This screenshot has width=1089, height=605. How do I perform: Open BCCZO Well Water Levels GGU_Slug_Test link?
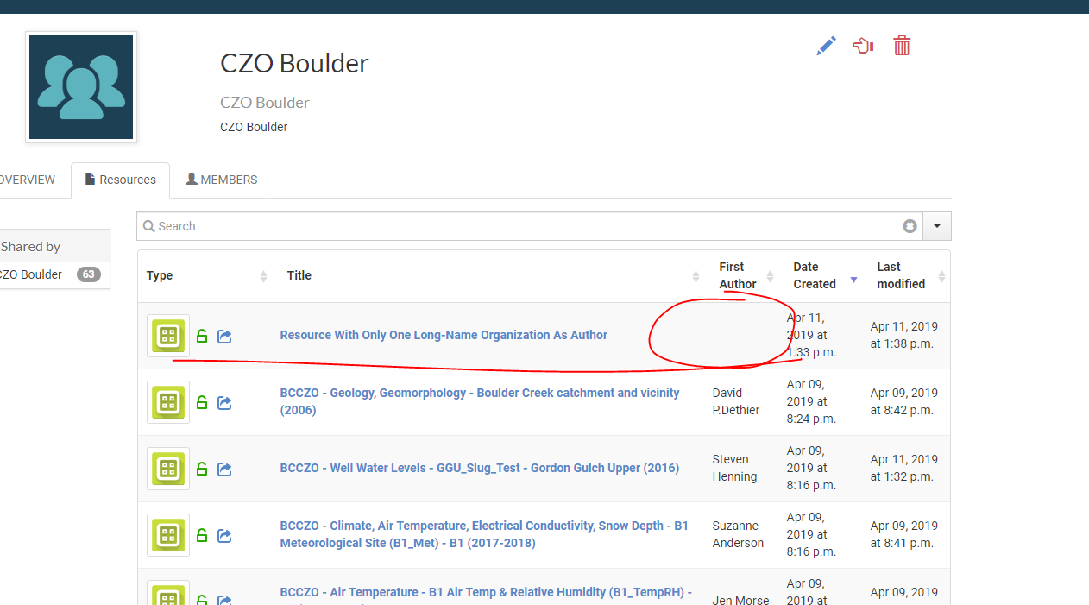coord(480,468)
